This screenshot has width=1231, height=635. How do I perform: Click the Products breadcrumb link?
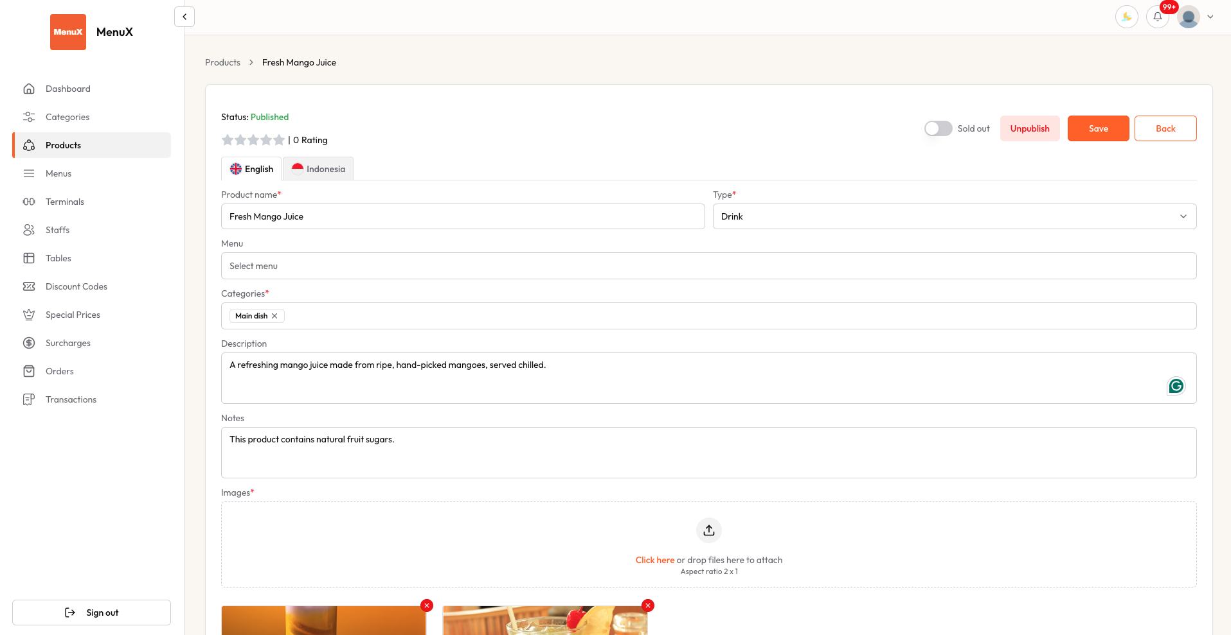click(x=222, y=62)
